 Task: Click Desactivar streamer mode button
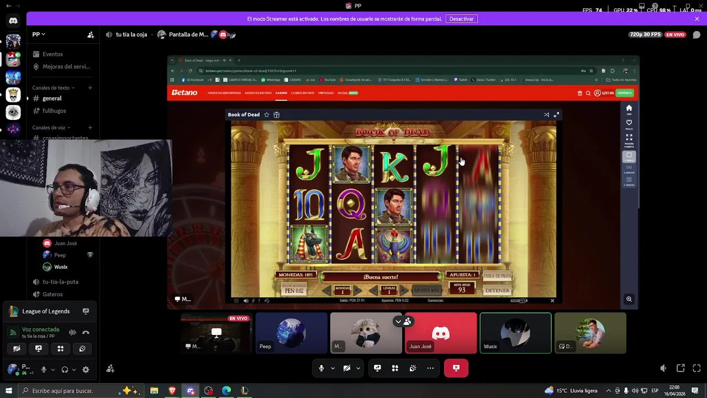[461, 19]
